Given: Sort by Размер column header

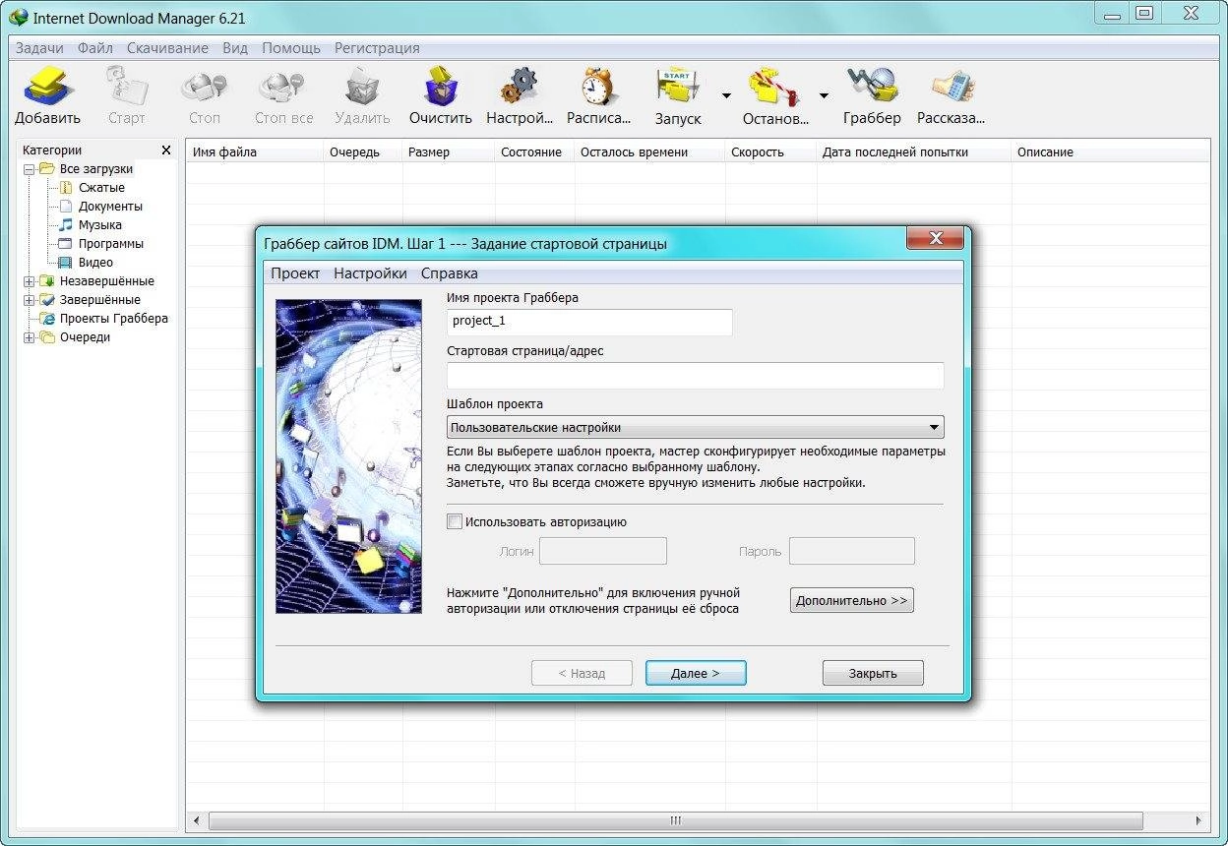Looking at the screenshot, I should [x=448, y=152].
